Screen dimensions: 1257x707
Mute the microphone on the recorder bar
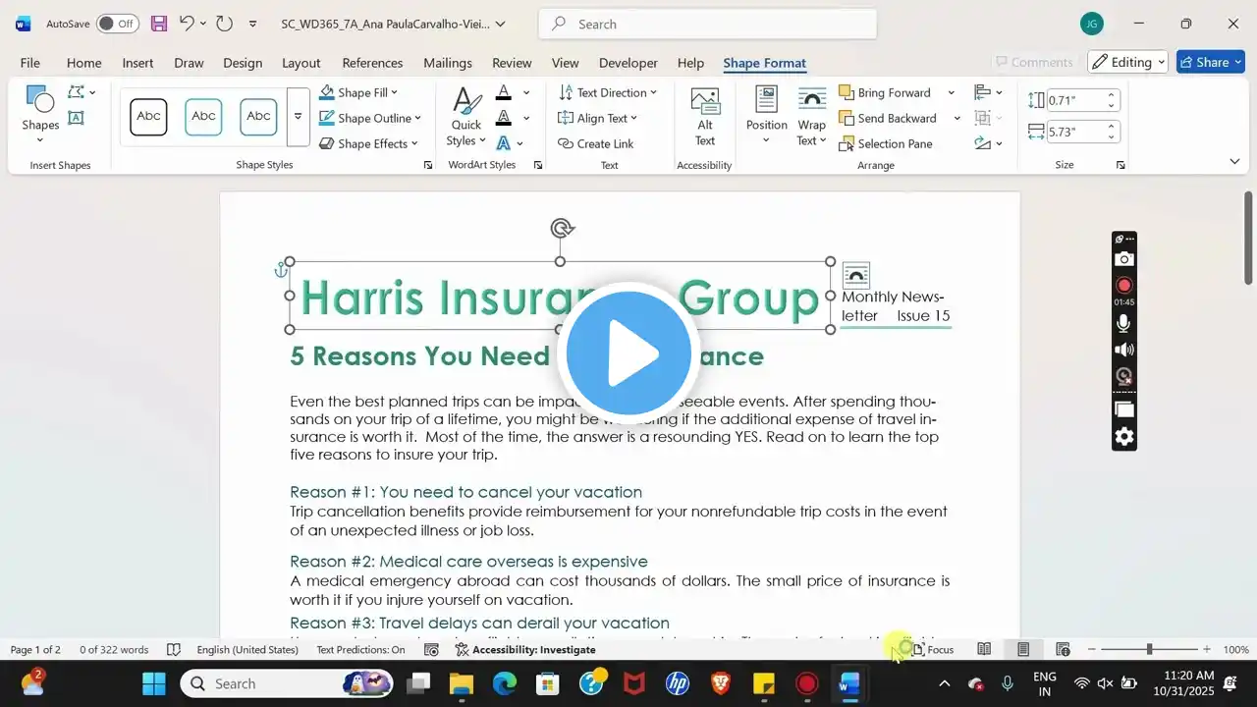1124,323
